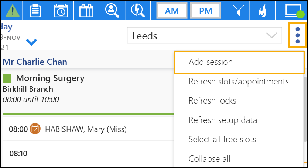Screen dimensions: 308x168
Task: Open the three-dot options menu
Action: click(x=298, y=35)
